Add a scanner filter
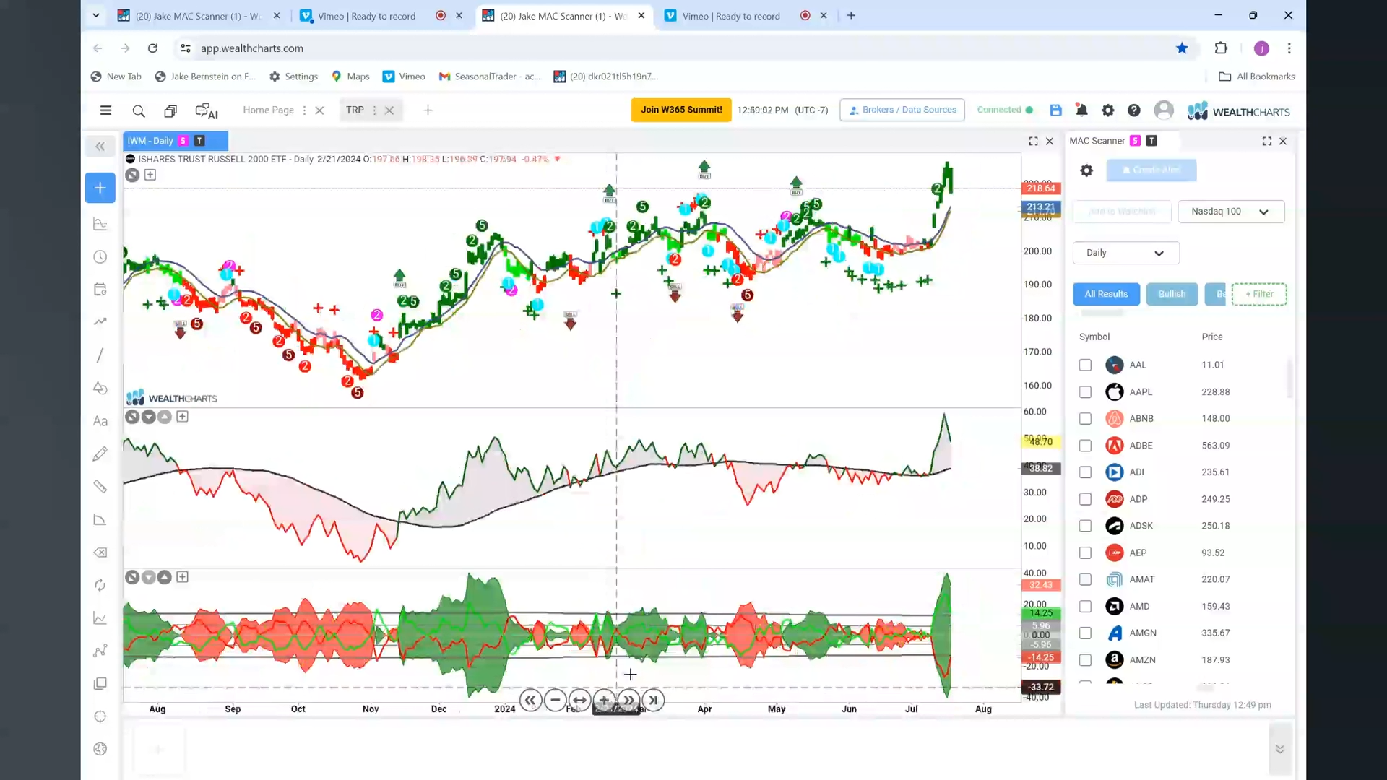 [x=1259, y=294]
